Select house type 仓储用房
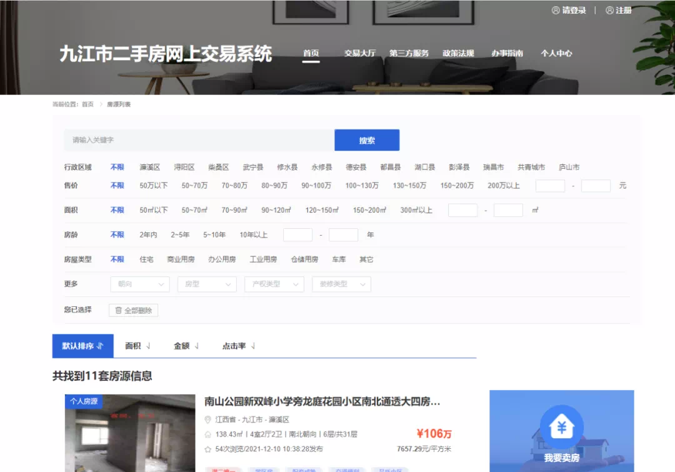The width and height of the screenshot is (675, 472). point(305,259)
